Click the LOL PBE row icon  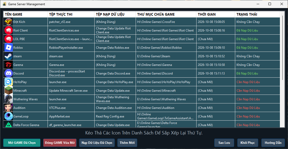click(8, 39)
